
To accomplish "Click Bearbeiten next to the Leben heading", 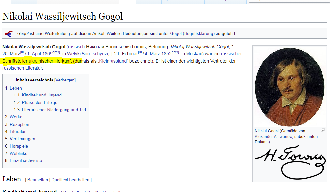I will (x=37, y=180).
